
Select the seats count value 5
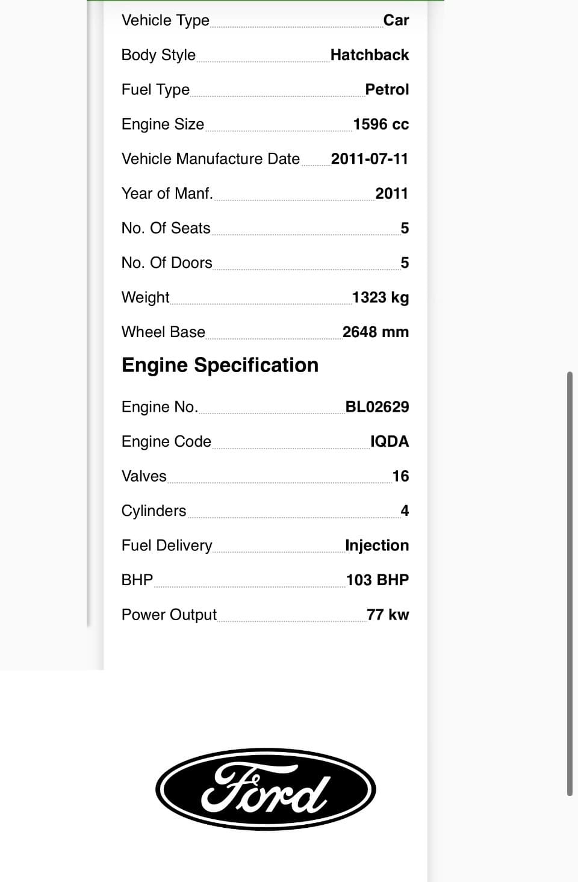405,228
